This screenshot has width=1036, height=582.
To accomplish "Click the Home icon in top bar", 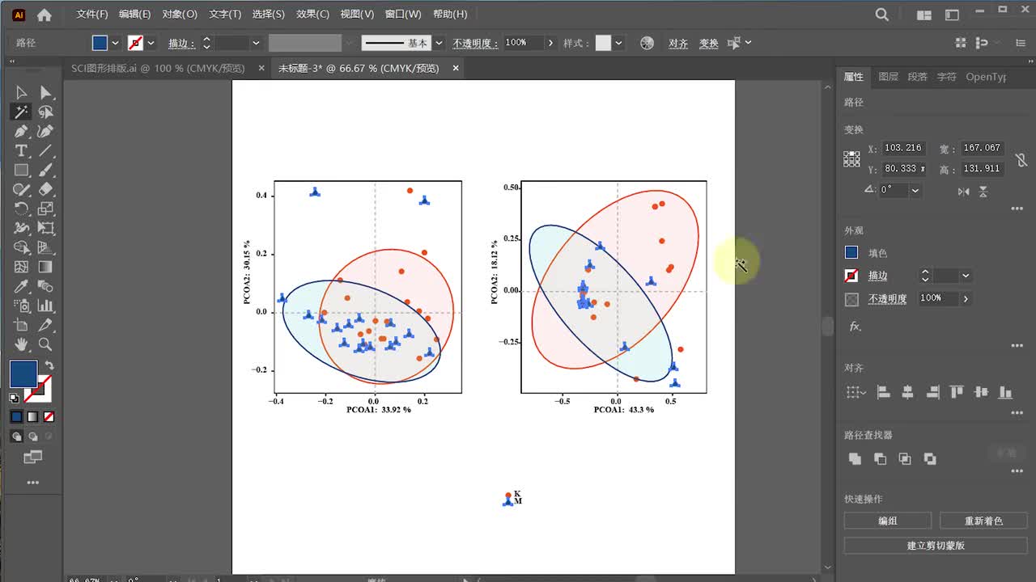I will [45, 15].
